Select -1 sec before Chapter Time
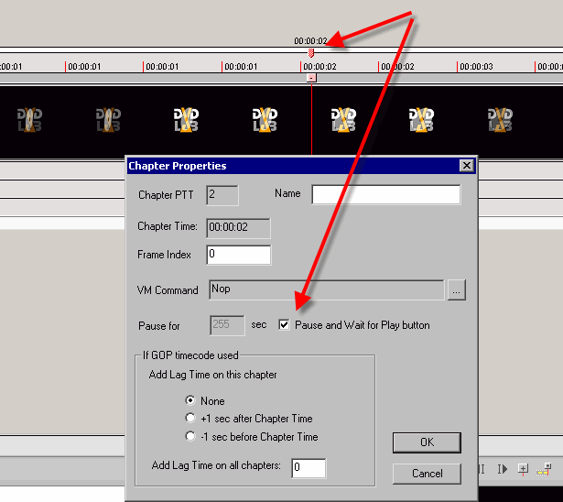This screenshot has height=502, width=563. (189, 436)
